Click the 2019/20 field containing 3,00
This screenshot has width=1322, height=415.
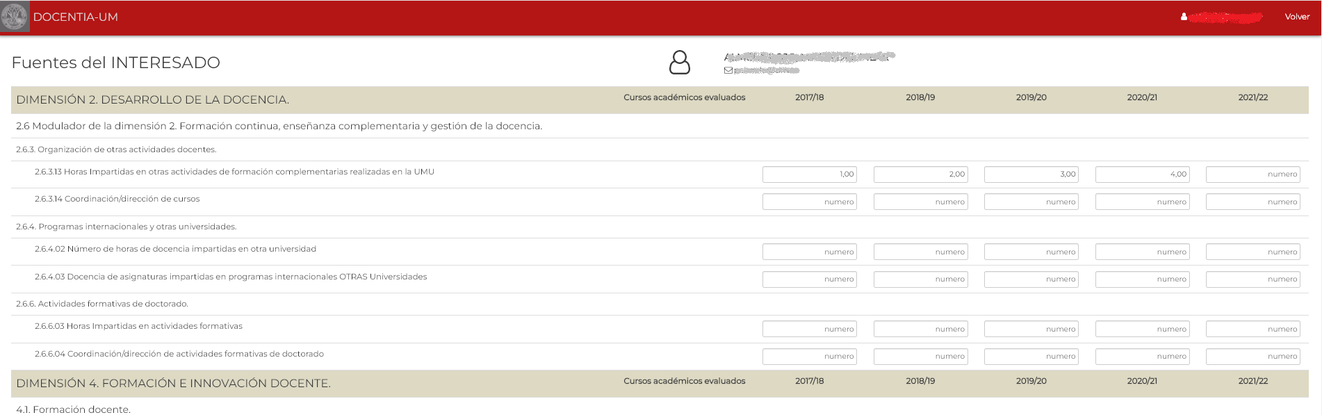1031,174
